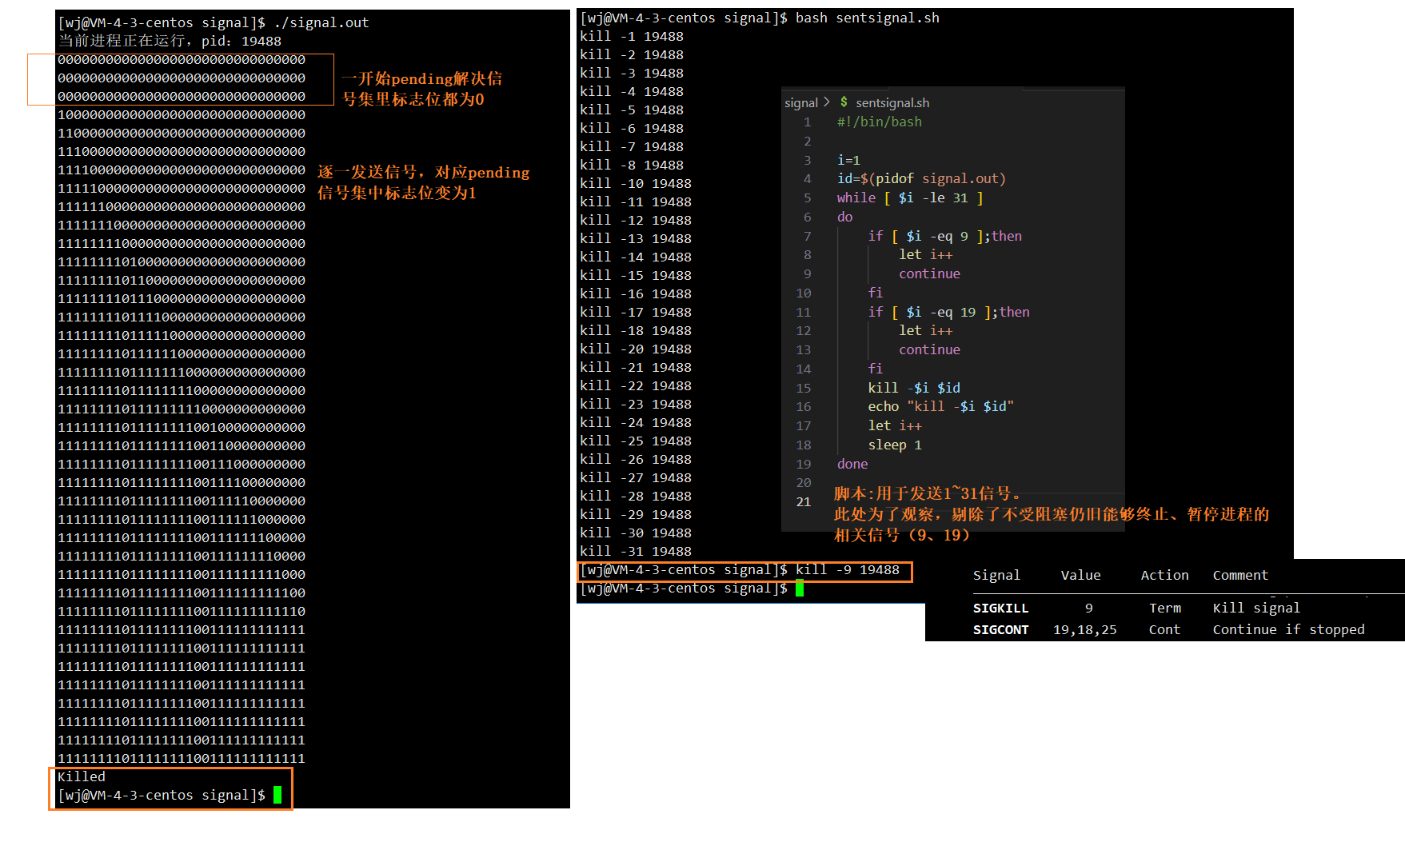The width and height of the screenshot is (1405, 850).
Task: Click the Kill signal comment cell
Action: point(1256,608)
